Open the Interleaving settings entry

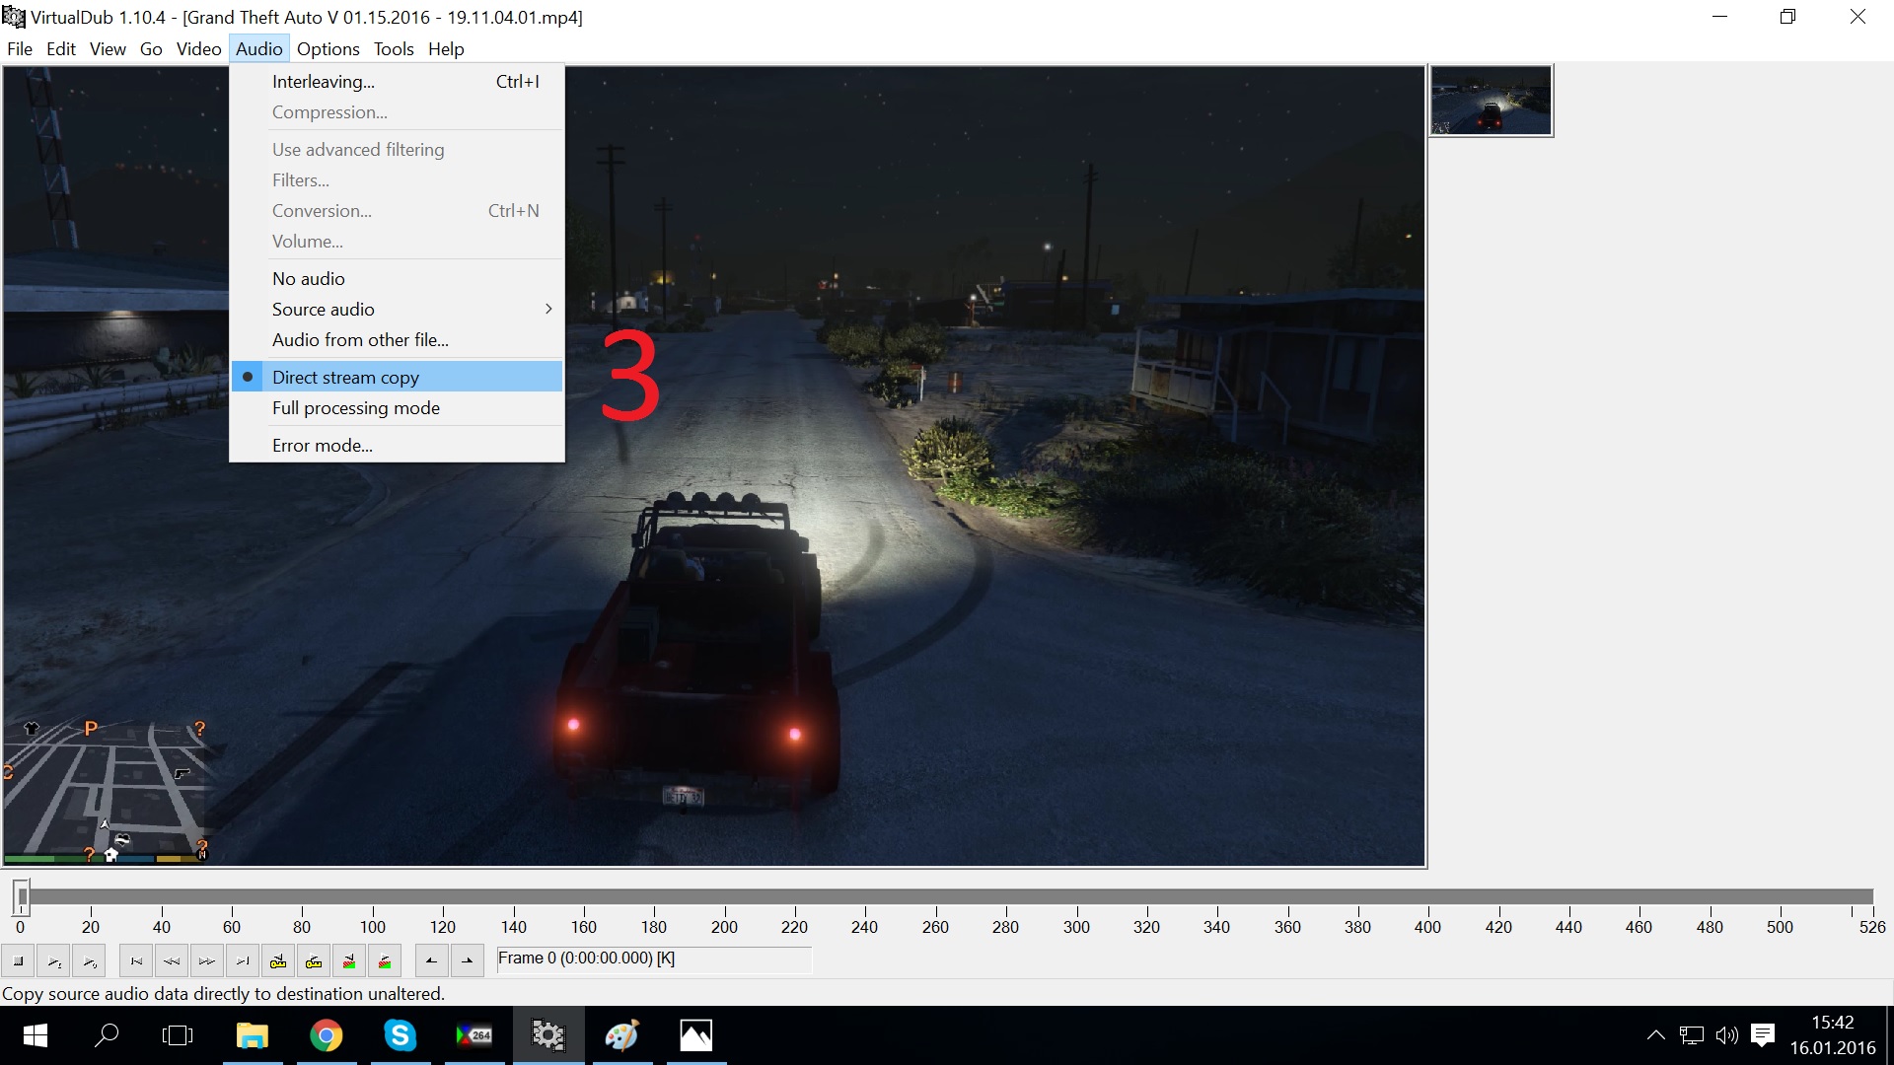click(x=324, y=82)
